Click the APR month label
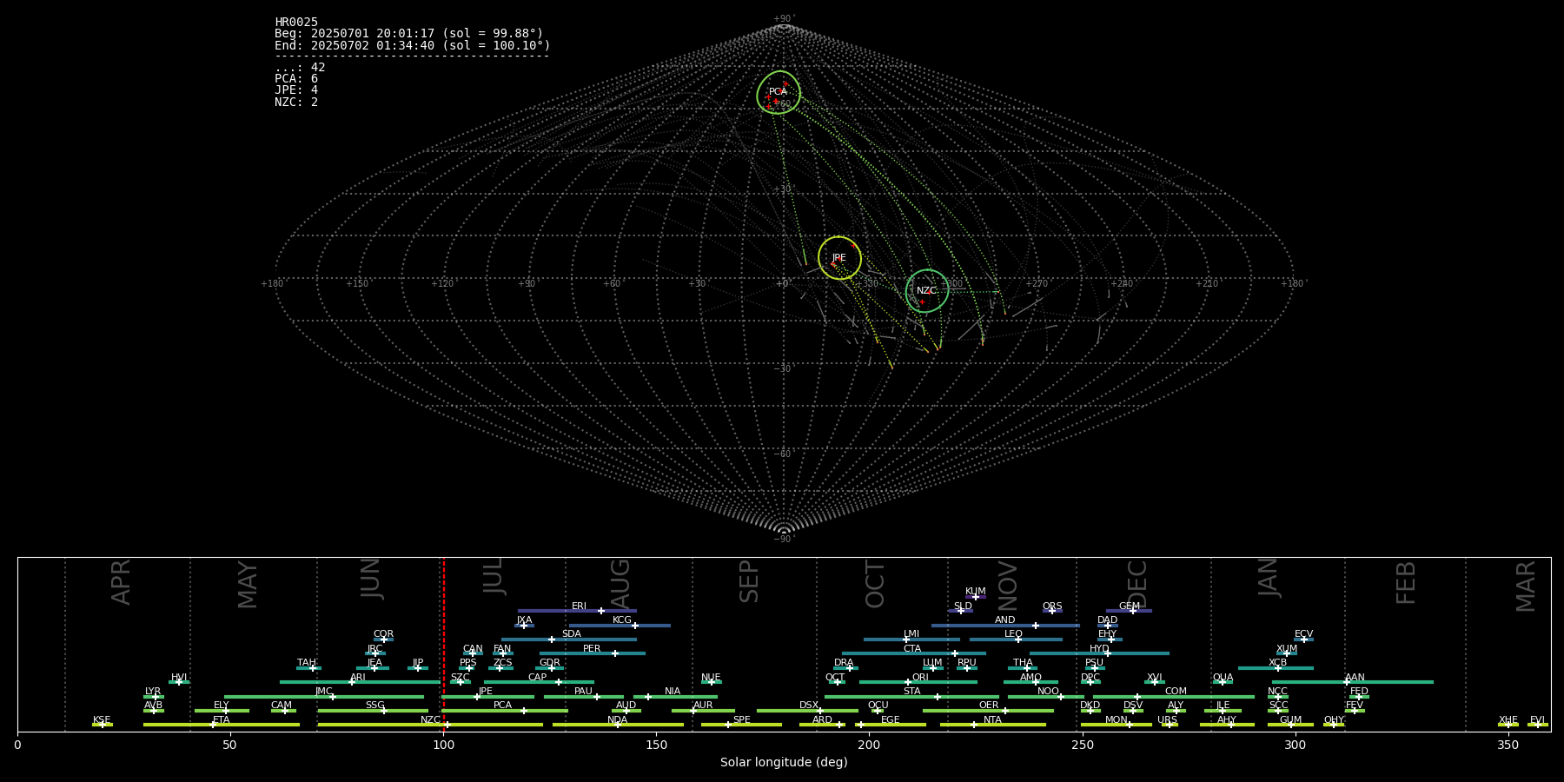Image resolution: width=1564 pixels, height=782 pixels. pos(121,582)
